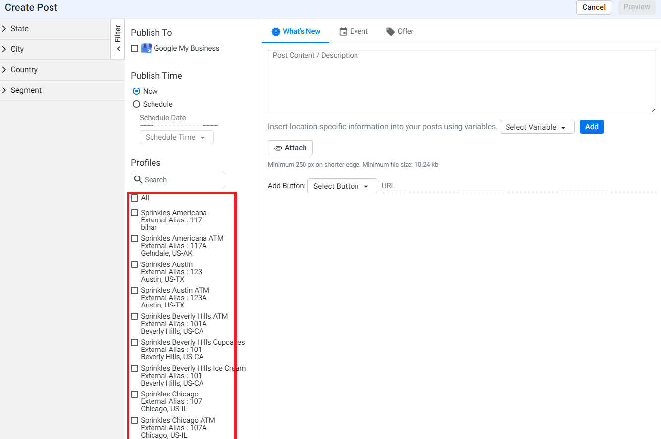661x439 pixels.
Task: Click the Google My Business logo icon
Action: [x=146, y=48]
